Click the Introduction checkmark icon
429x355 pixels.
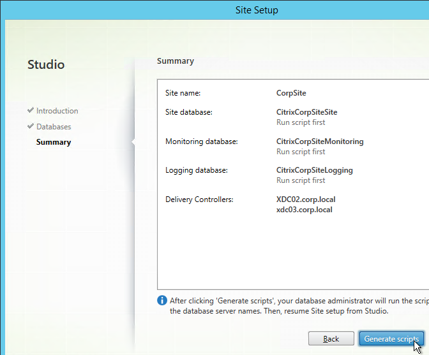click(31, 110)
